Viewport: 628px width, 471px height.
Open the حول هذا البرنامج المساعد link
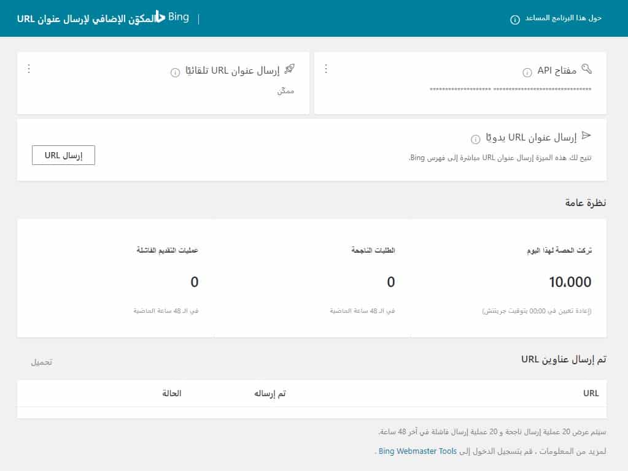pyautogui.click(x=563, y=18)
